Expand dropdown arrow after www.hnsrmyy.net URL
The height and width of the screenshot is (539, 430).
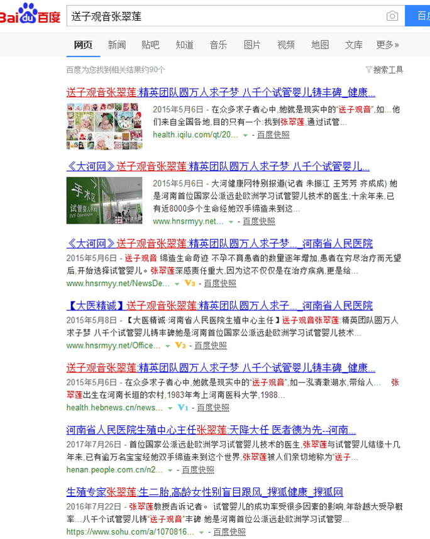click(231, 222)
